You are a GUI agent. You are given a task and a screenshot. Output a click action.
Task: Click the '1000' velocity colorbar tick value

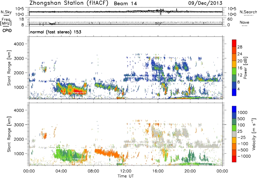click(x=243, y=112)
